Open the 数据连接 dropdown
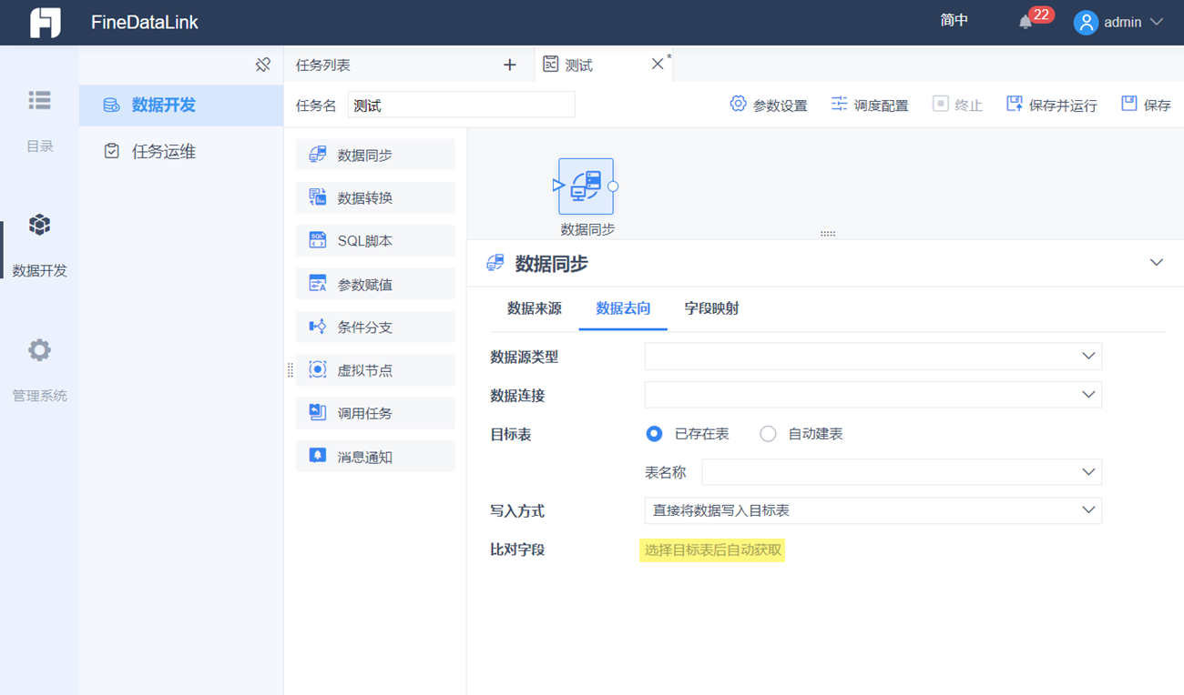Viewport: 1184px width, 695px height. tap(873, 395)
